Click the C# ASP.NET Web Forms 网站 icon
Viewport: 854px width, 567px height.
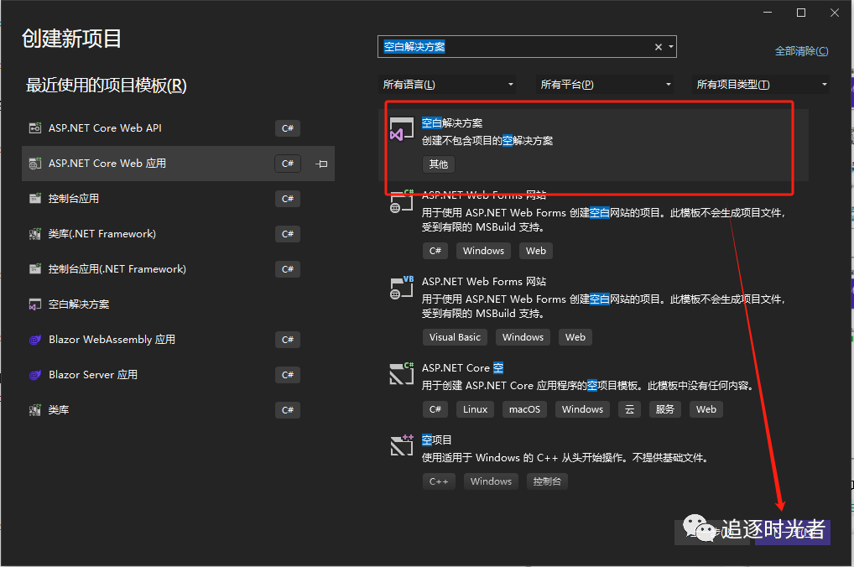[401, 201]
